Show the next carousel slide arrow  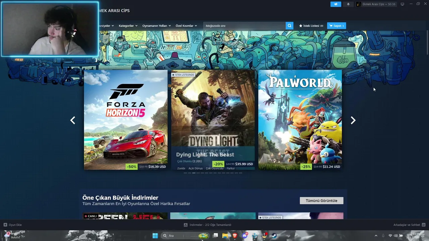[353, 120]
